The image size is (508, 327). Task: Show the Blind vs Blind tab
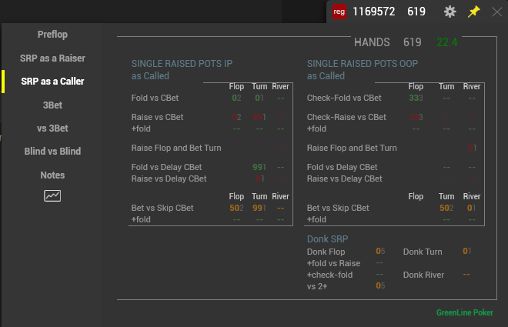click(x=52, y=152)
